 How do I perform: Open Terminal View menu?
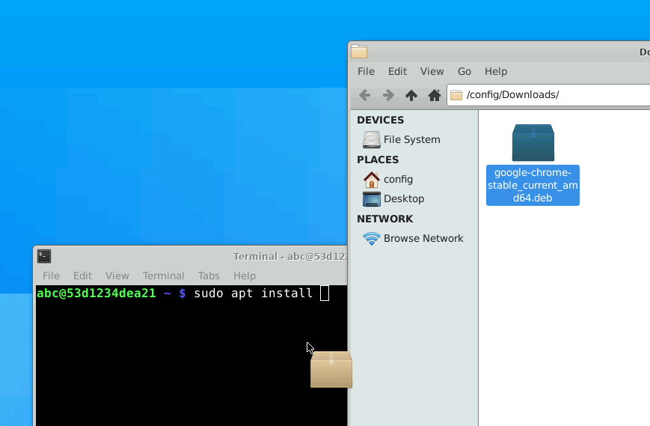click(117, 276)
